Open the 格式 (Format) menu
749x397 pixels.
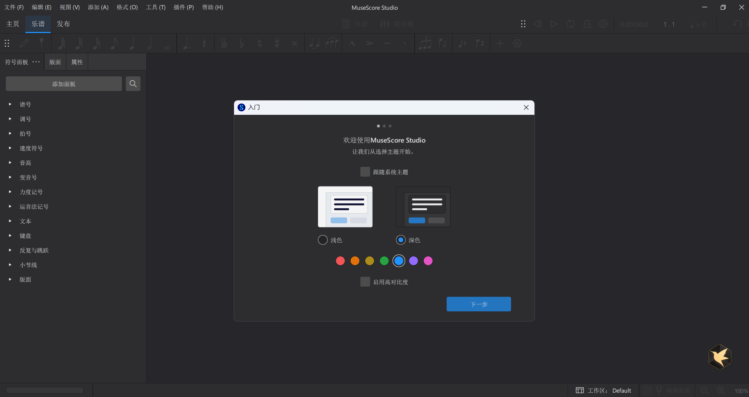(x=127, y=7)
